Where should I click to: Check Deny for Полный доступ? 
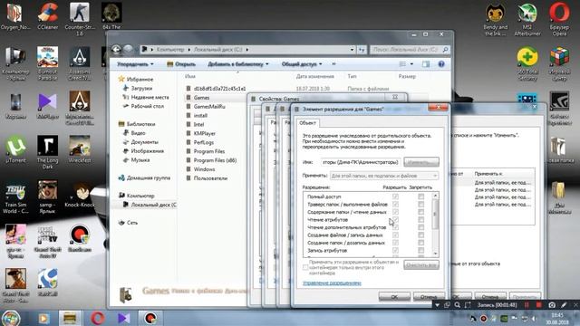[420, 197]
